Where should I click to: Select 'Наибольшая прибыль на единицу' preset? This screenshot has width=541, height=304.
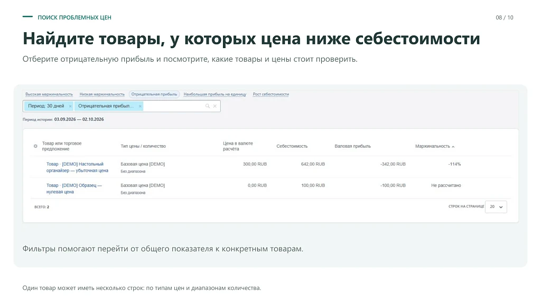[x=215, y=94]
